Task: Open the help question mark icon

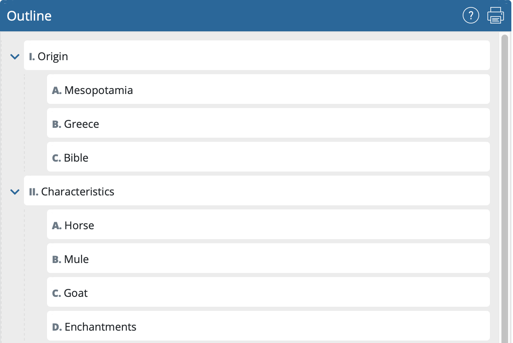Action: pos(471,16)
